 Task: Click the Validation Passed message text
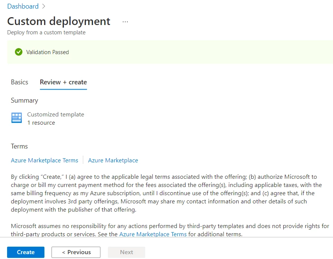point(47,52)
